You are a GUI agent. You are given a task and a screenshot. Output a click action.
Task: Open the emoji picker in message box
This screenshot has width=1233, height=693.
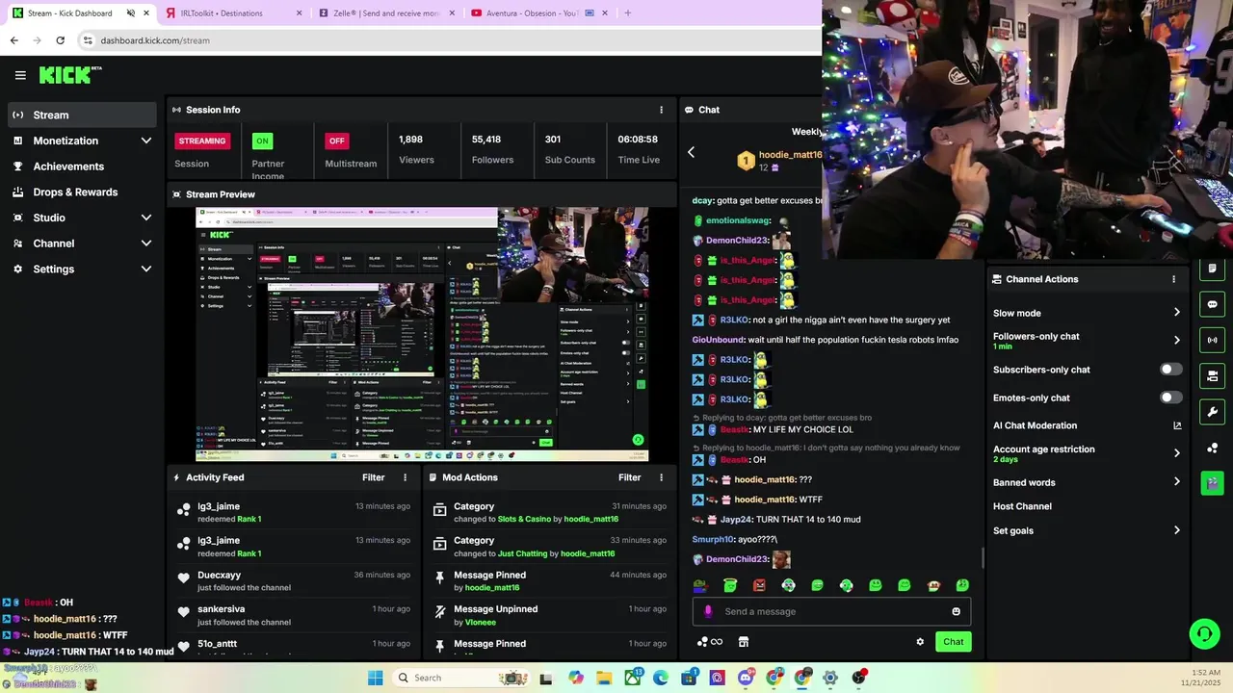tap(956, 611)
